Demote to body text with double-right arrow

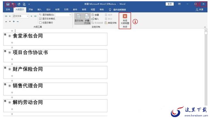pyautogui.click(x=35, y=16)
